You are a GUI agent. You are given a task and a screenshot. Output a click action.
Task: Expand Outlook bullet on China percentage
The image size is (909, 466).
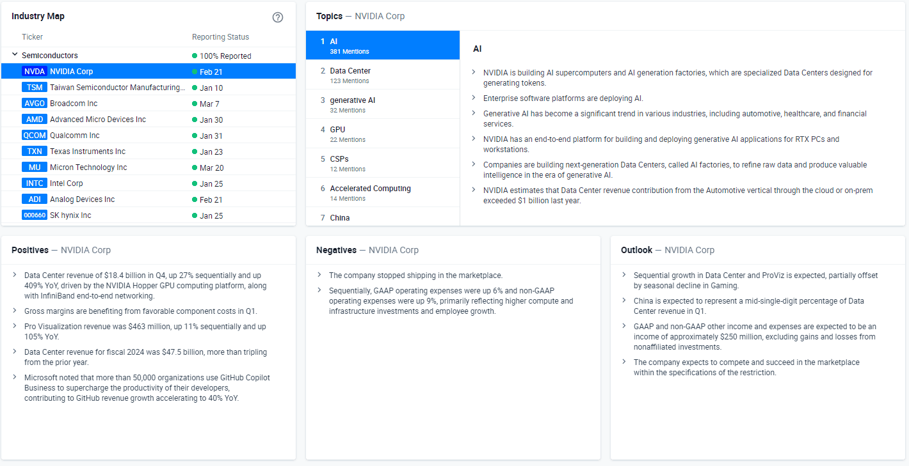pyautogui.click(x=624, y=300)
